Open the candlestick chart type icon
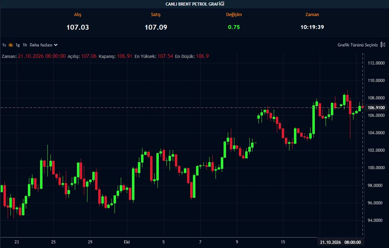 coord(383,45)
